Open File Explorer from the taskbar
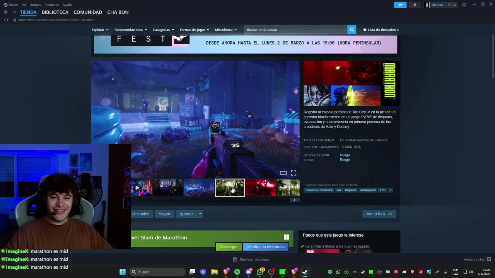Viewport: 495px width, 278px height. pyautogui.click(x=214, y=272)
